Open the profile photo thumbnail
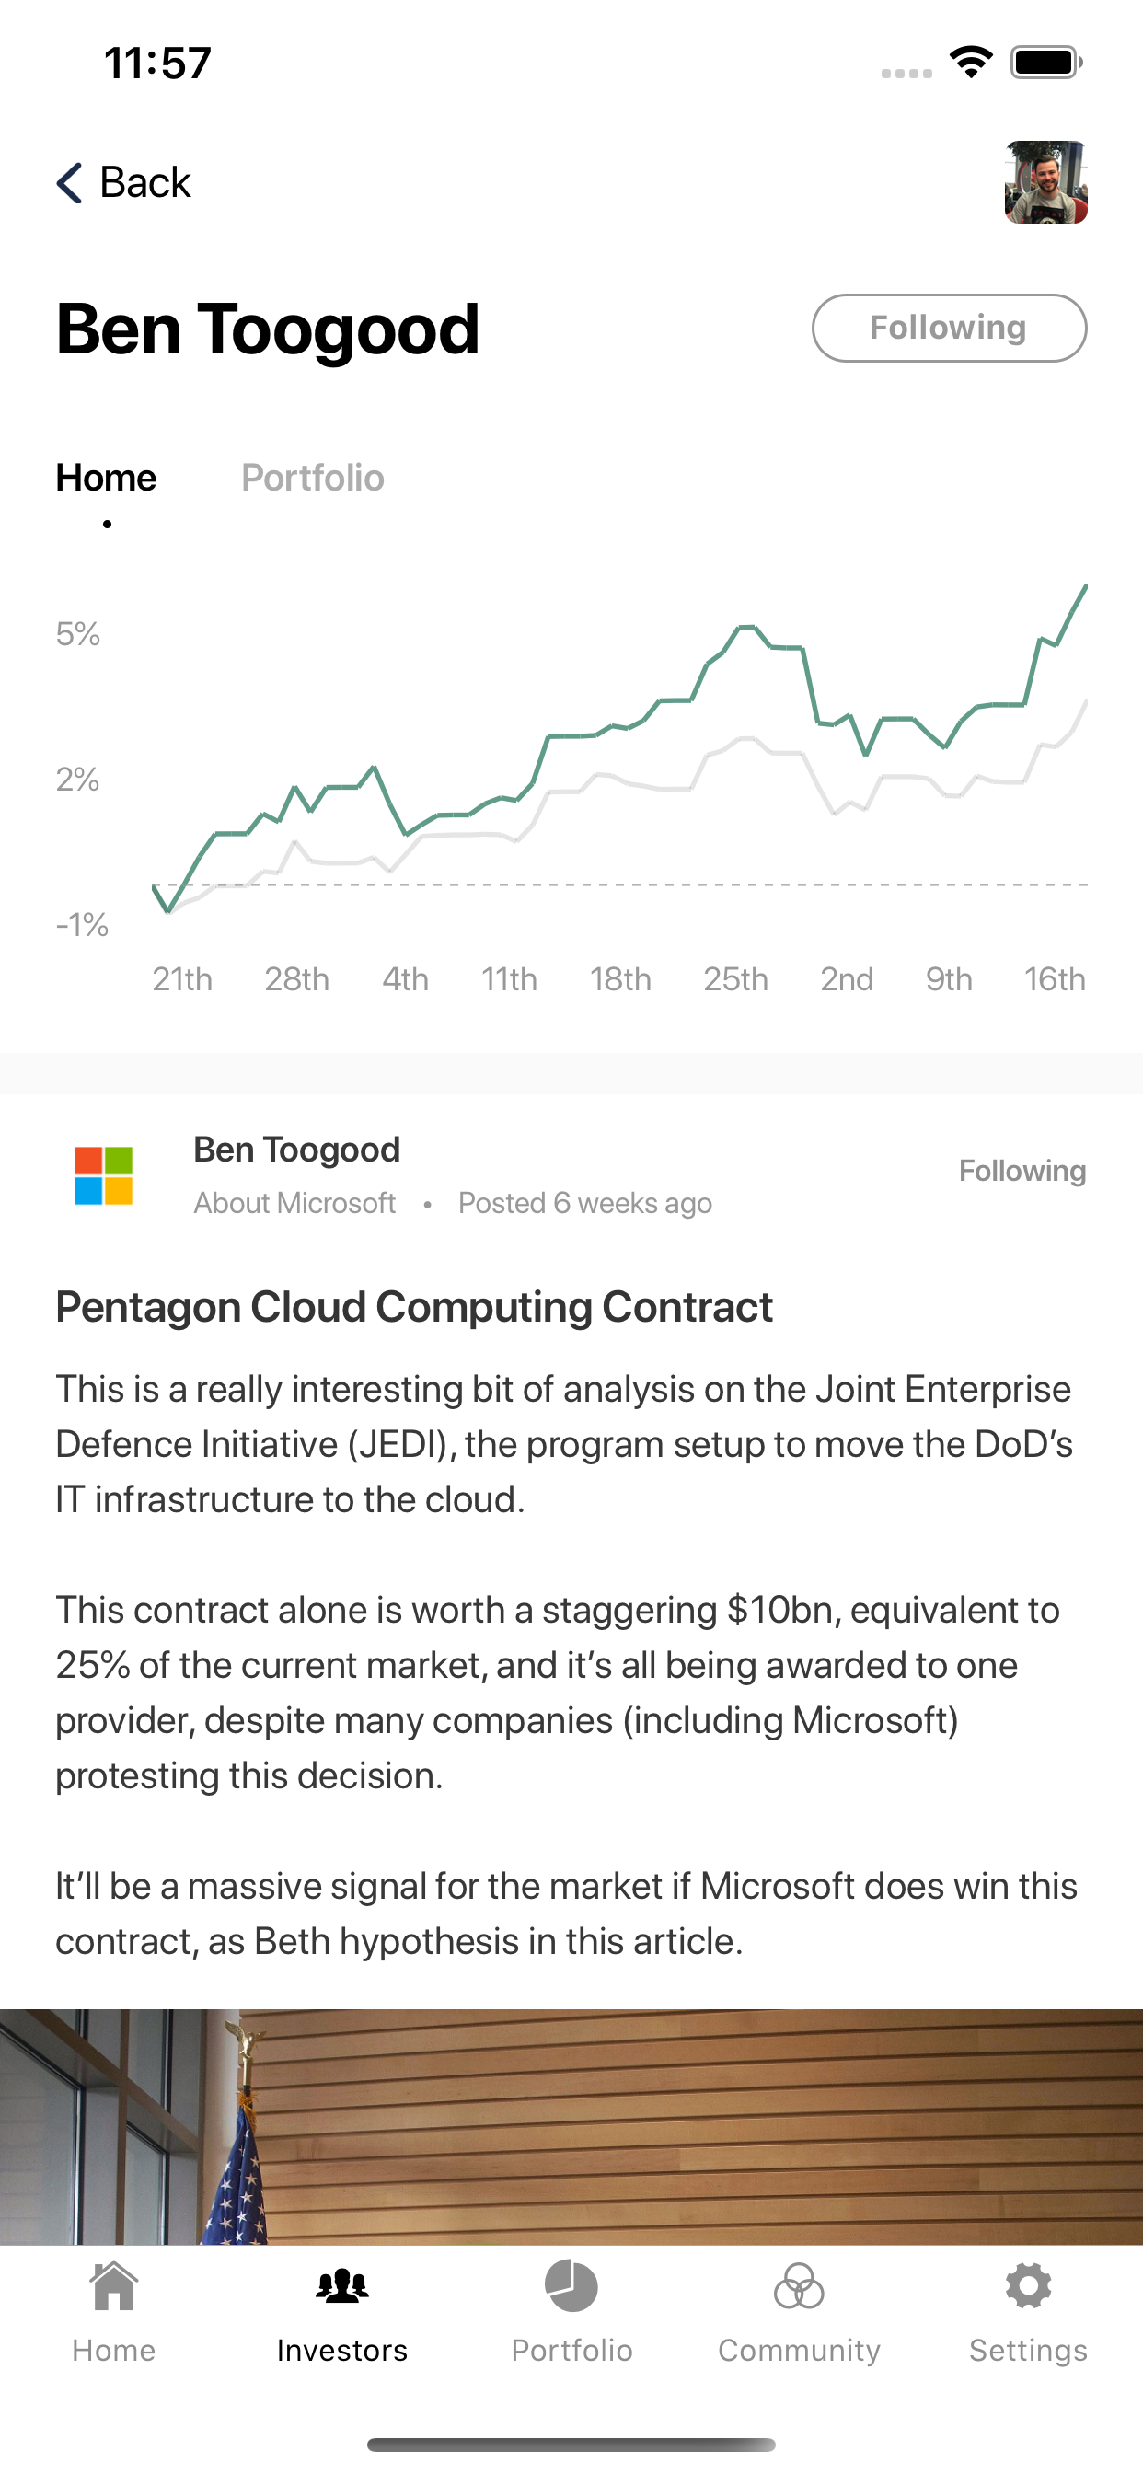 click(1046, 182)
